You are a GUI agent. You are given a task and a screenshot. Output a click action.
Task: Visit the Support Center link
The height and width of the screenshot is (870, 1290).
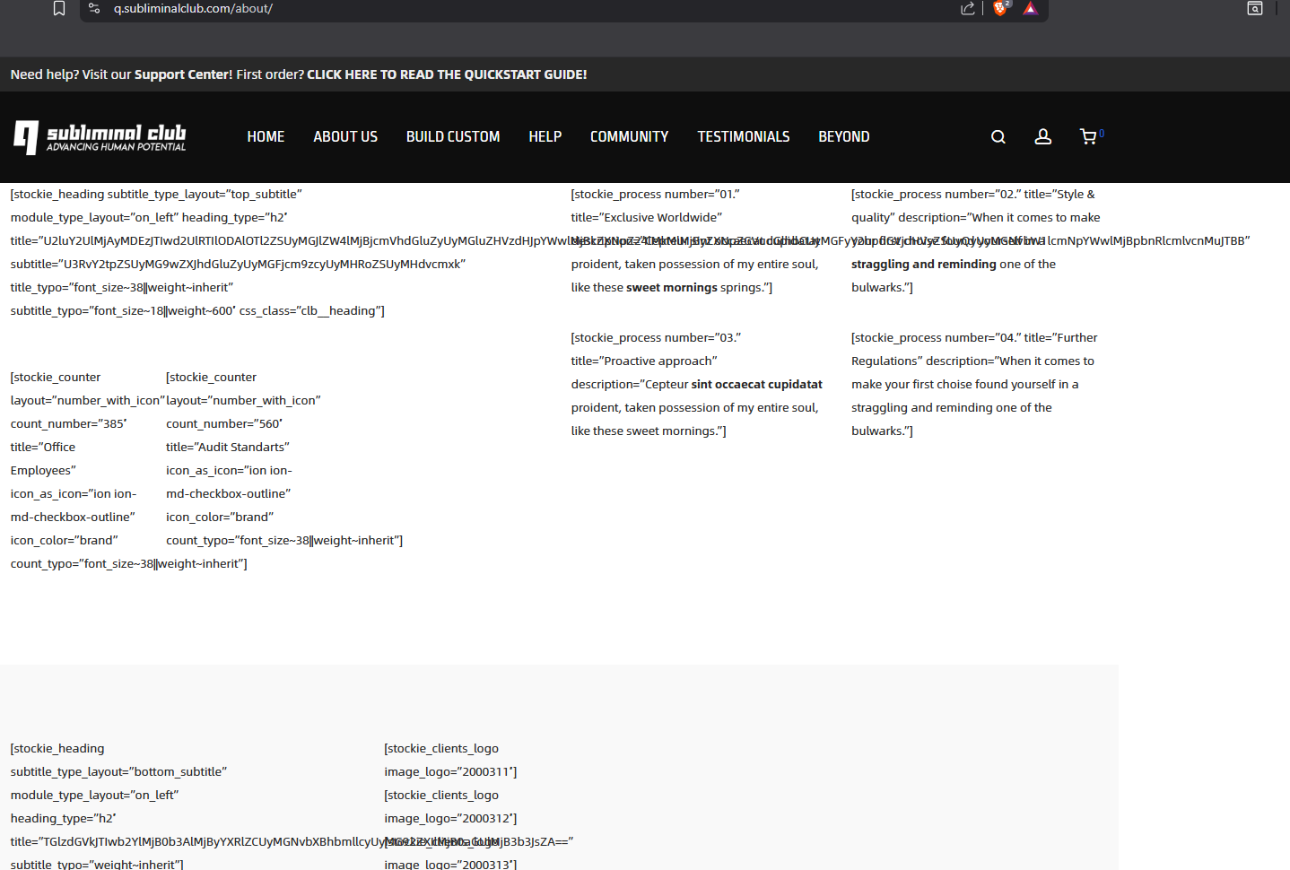click(183, 74)
